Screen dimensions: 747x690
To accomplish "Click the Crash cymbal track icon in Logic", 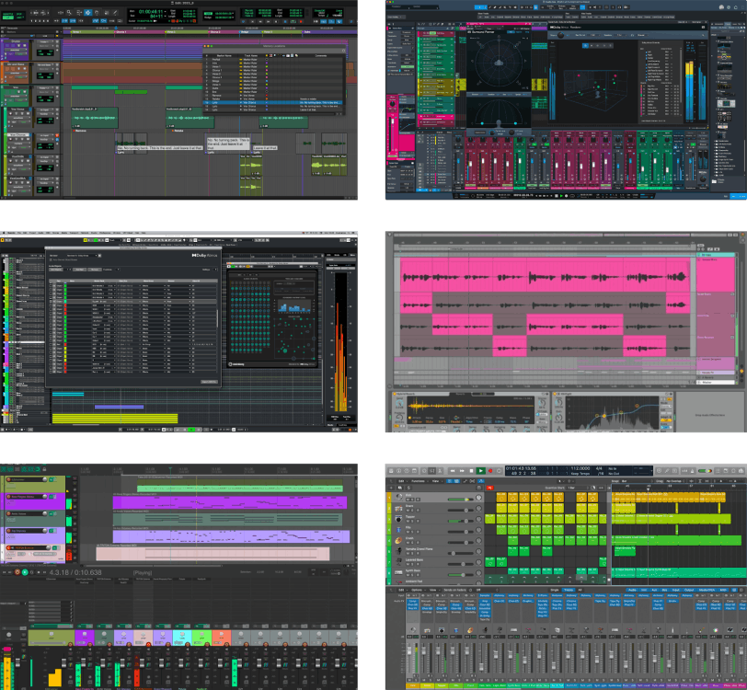I will 398,540.
